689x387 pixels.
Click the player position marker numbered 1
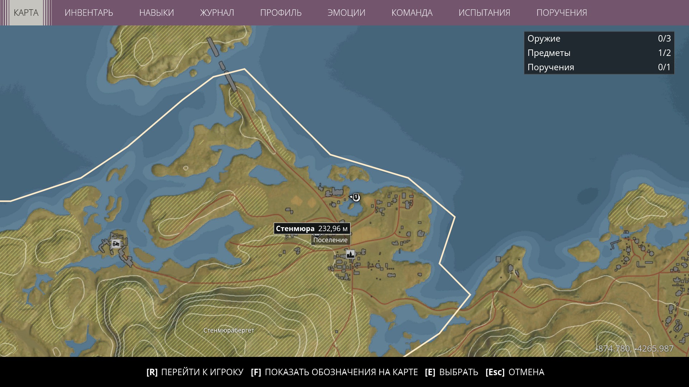[x=355, y=197]
